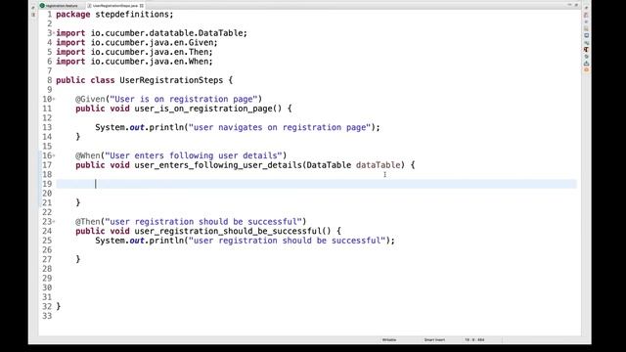Place cursor on 'package stepdefinitions;' line

click(x=114, y=15)
